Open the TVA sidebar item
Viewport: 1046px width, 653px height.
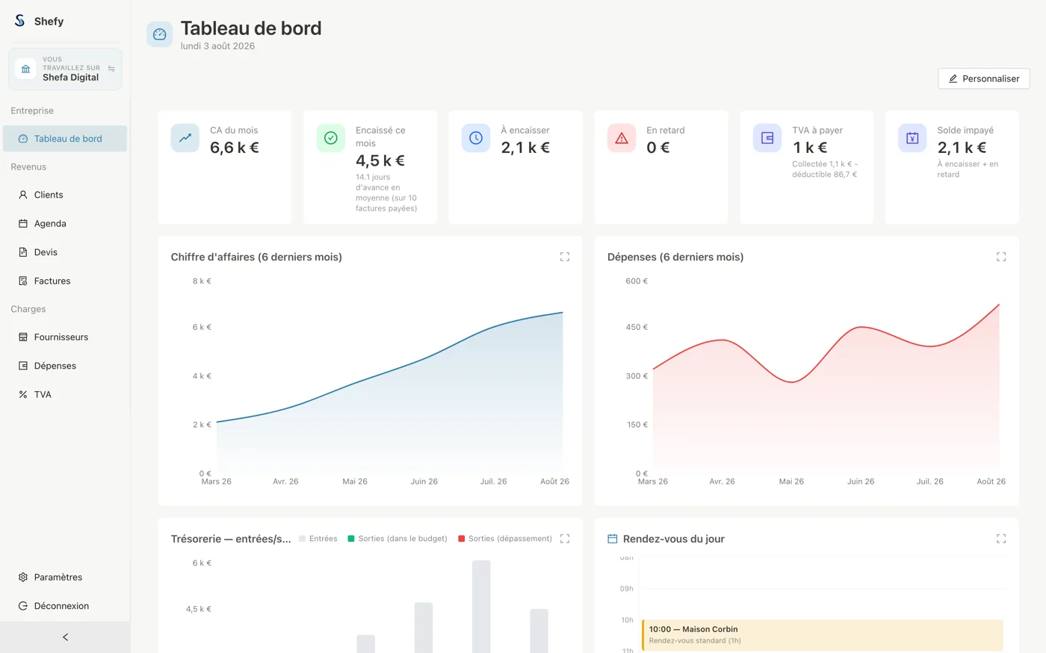(x=65, y=395)
